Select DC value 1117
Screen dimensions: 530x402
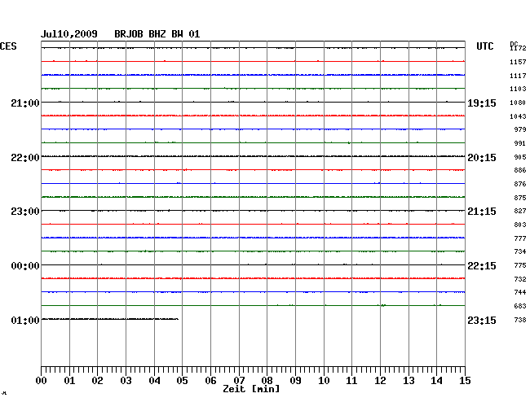click(x=518, y=76)
